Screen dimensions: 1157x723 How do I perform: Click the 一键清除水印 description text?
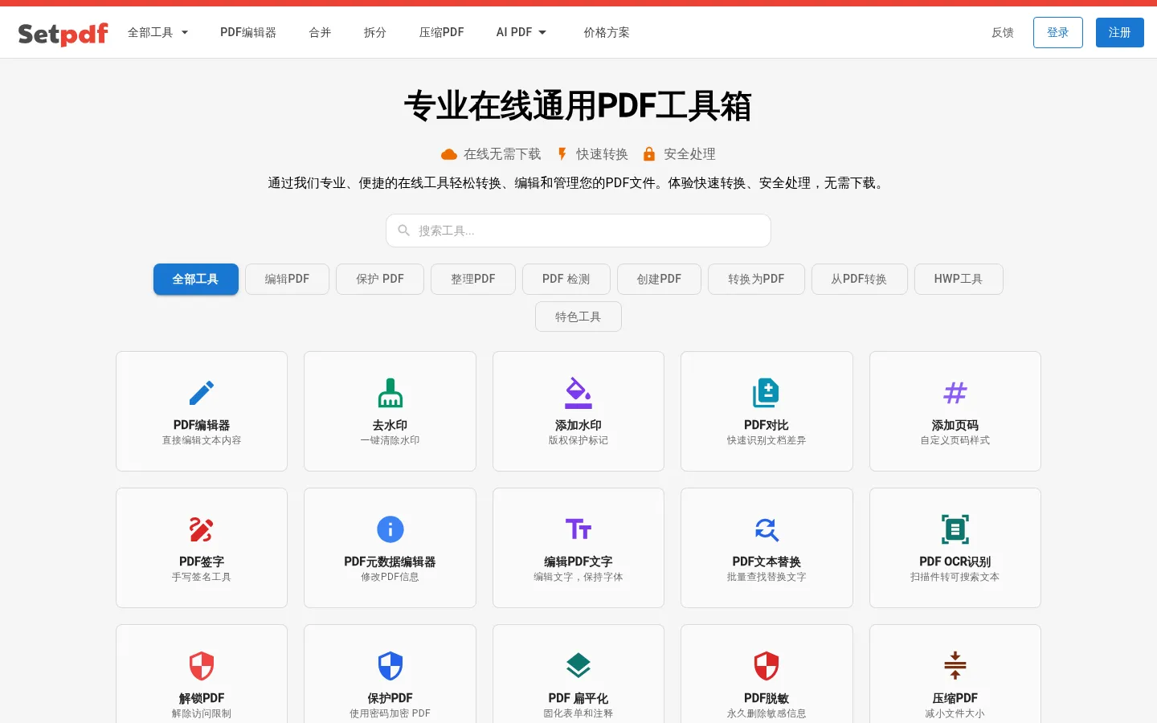390,440
